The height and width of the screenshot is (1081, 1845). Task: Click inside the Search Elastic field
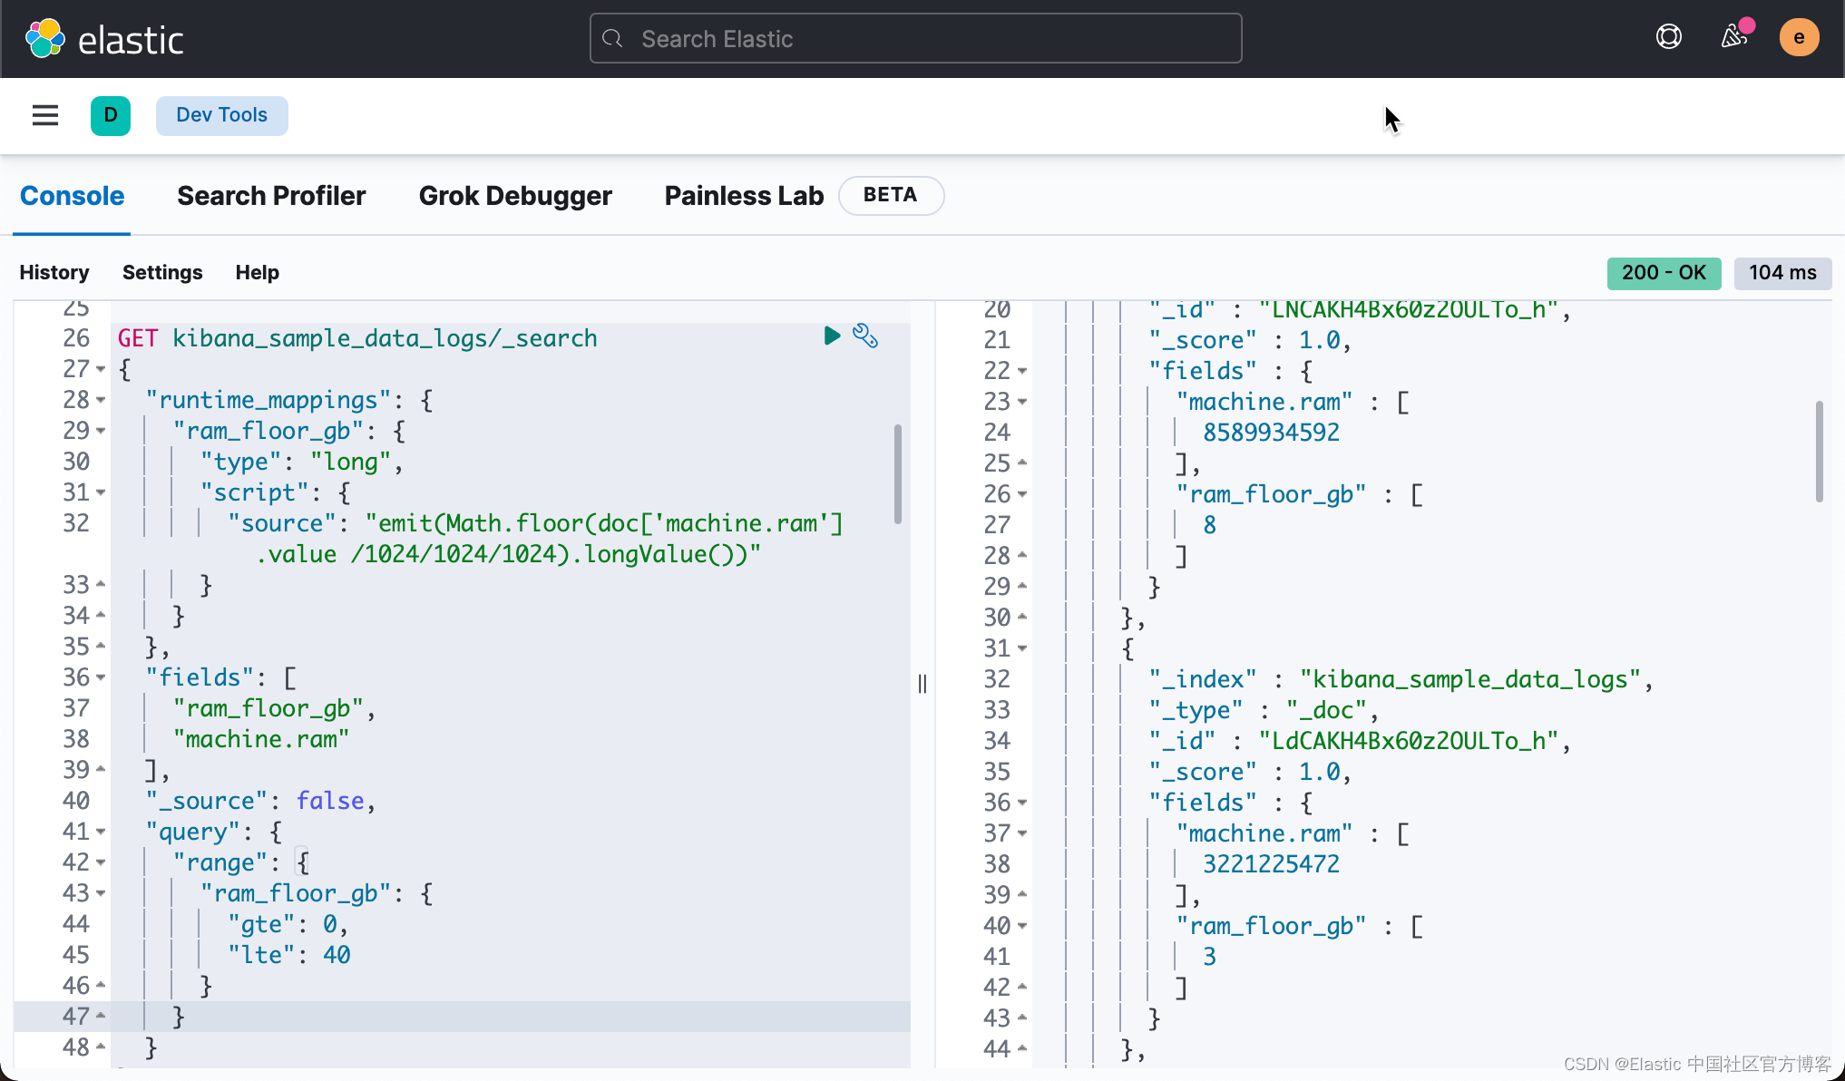tap(914, 38)
